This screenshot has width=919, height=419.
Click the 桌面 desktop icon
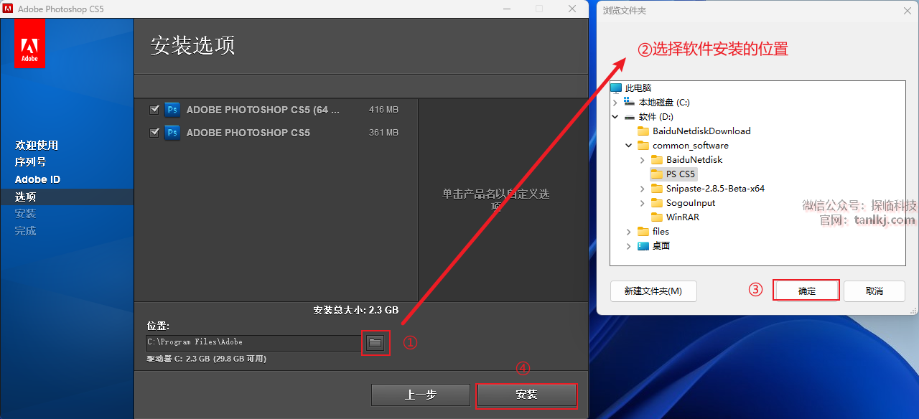click(x=643, y=245)
